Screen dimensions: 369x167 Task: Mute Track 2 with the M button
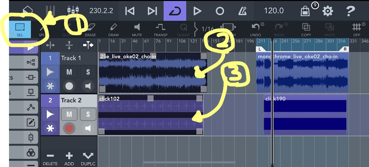[69, 114]
